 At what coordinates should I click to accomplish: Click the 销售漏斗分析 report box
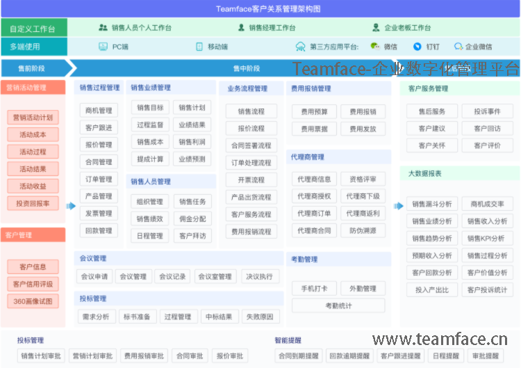tap(431, 204)
